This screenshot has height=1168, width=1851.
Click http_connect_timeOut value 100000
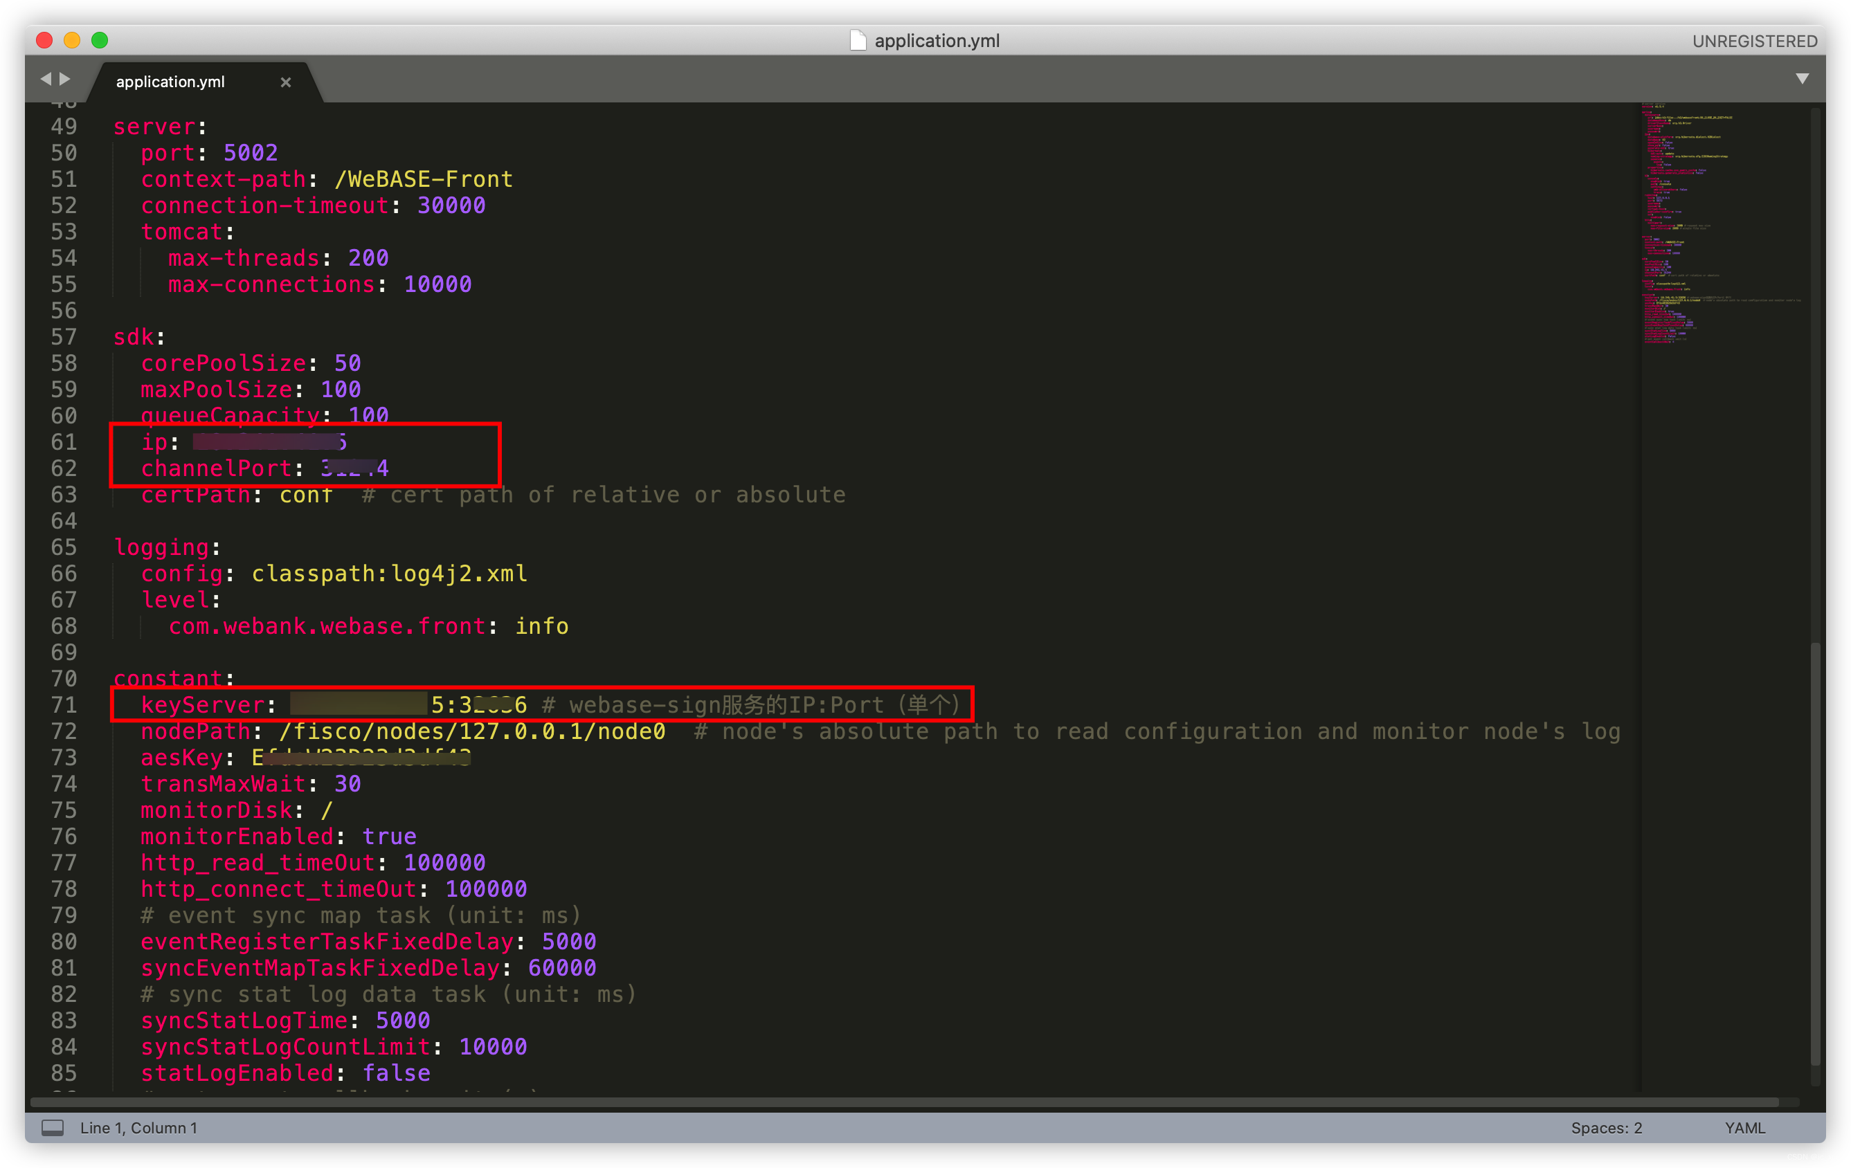[486, 889]
